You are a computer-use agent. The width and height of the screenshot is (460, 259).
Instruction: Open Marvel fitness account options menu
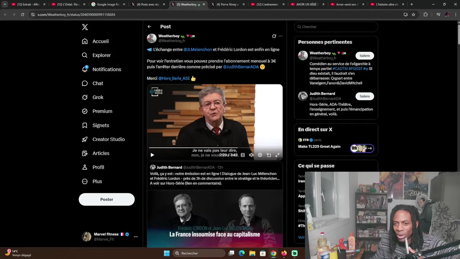click(135, 237)
